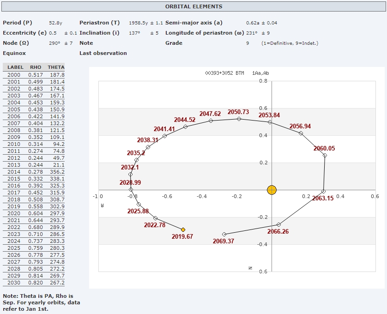This screenshot has width=387, height=314.
Task: Click the large orange primary star marker
Action: 272,190
